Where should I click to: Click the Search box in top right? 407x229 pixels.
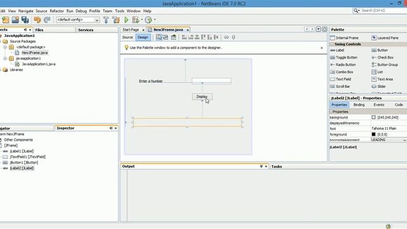click(380, 11)
